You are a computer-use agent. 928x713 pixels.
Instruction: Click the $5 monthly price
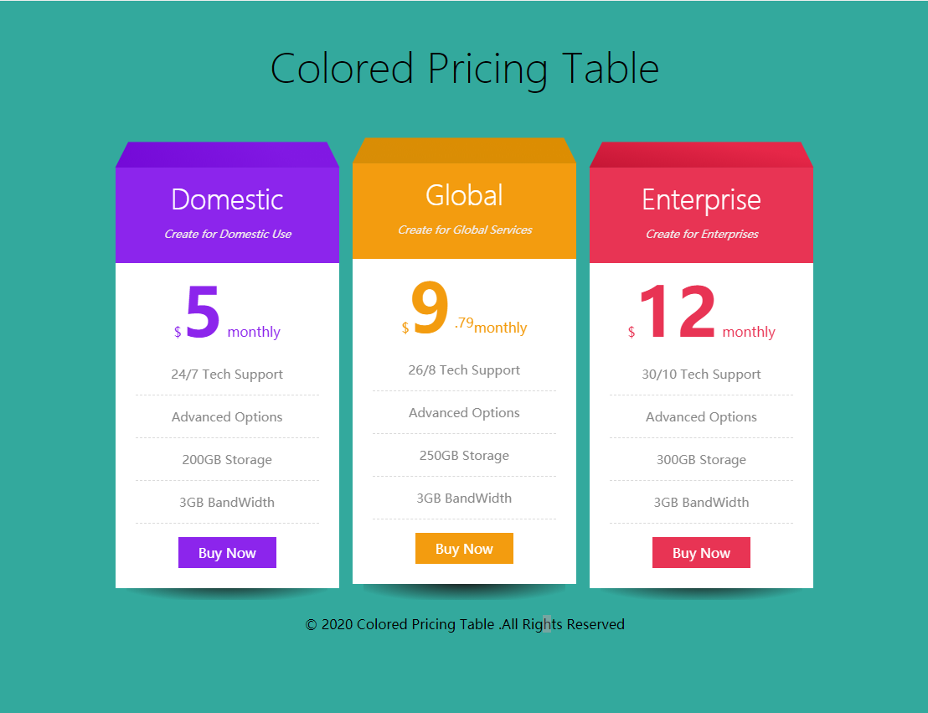[x=227, y=312]
